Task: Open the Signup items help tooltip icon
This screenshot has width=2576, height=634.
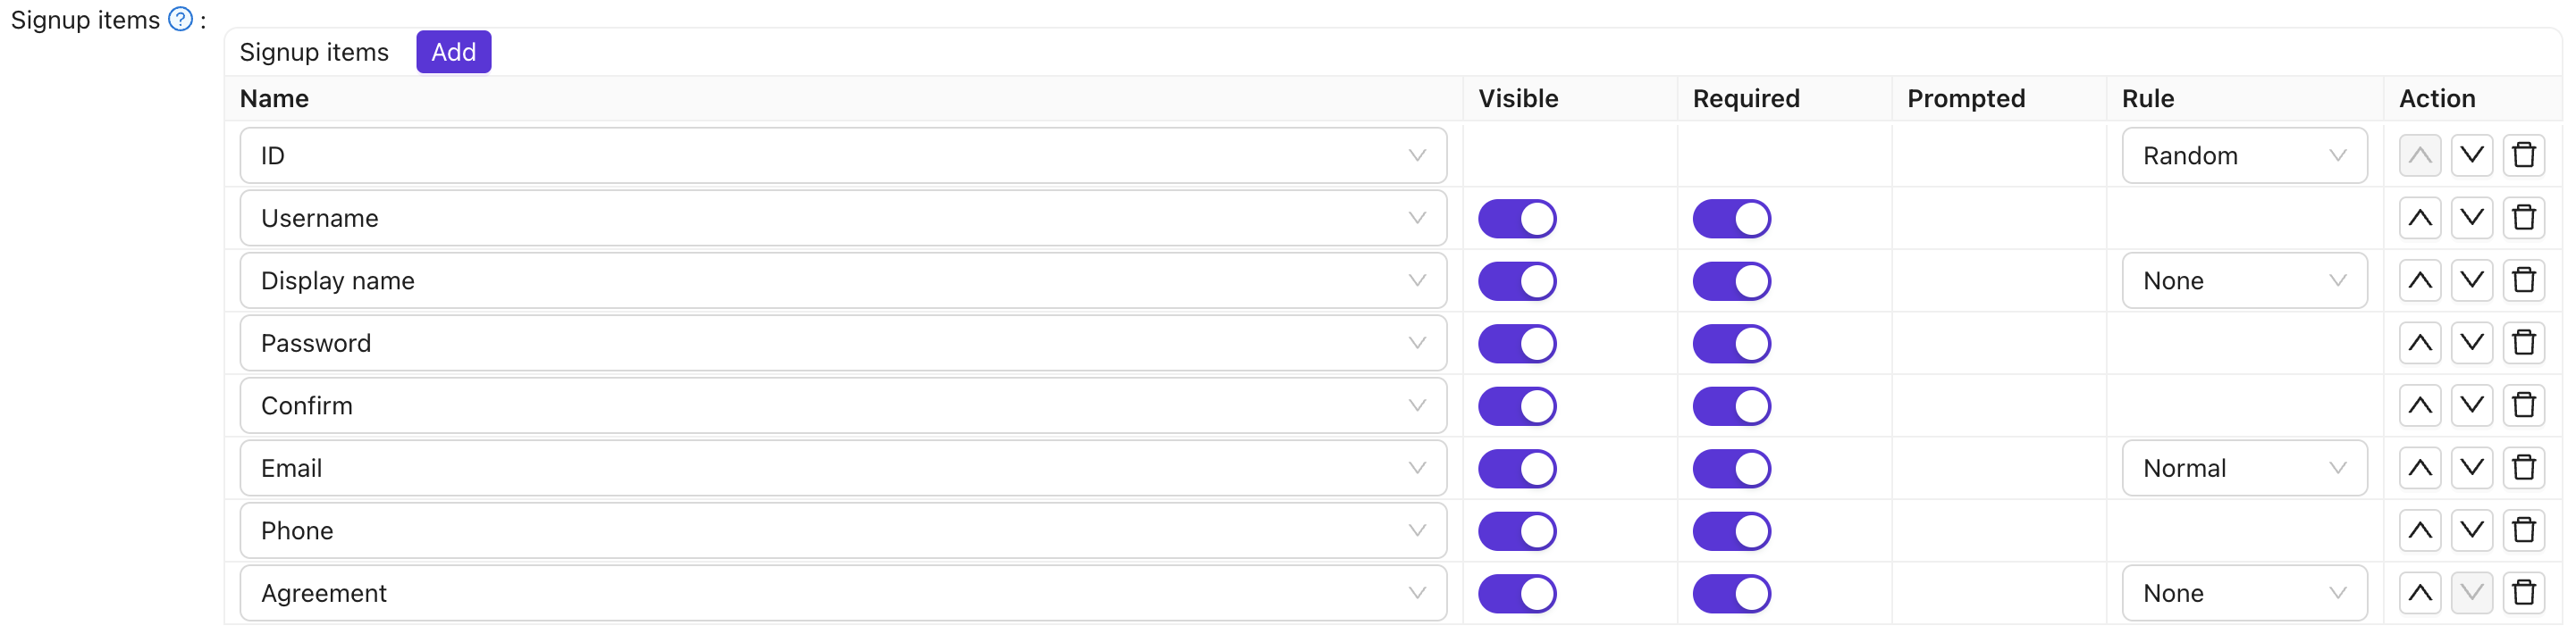Action: (x=178, y=18)
